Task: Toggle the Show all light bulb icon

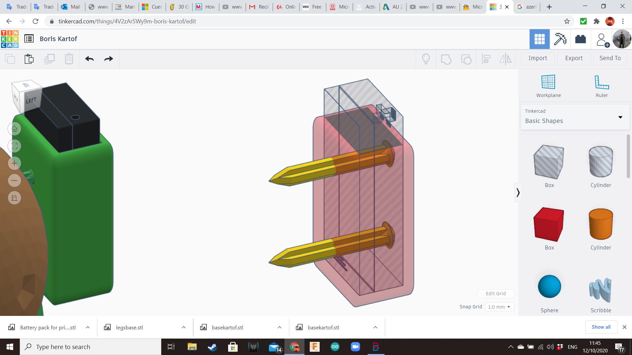Action: [426, 59]
